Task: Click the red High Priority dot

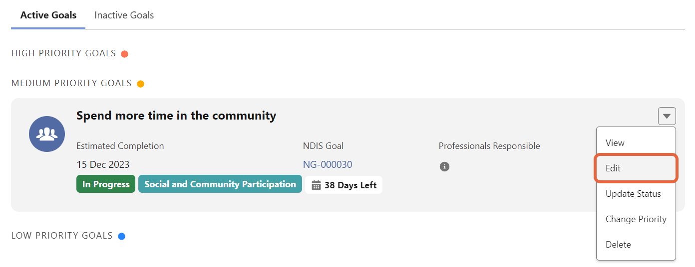Action: click(125, 54)
